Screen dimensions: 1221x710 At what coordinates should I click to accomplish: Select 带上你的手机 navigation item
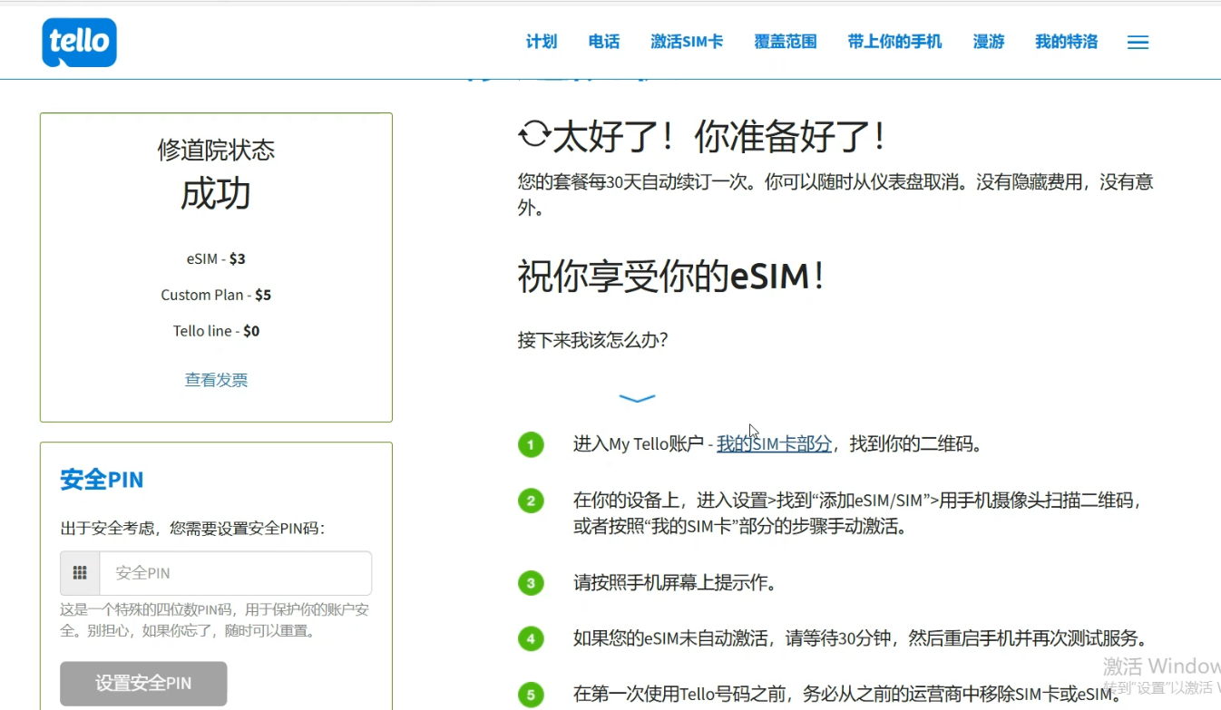coord(894,42)
